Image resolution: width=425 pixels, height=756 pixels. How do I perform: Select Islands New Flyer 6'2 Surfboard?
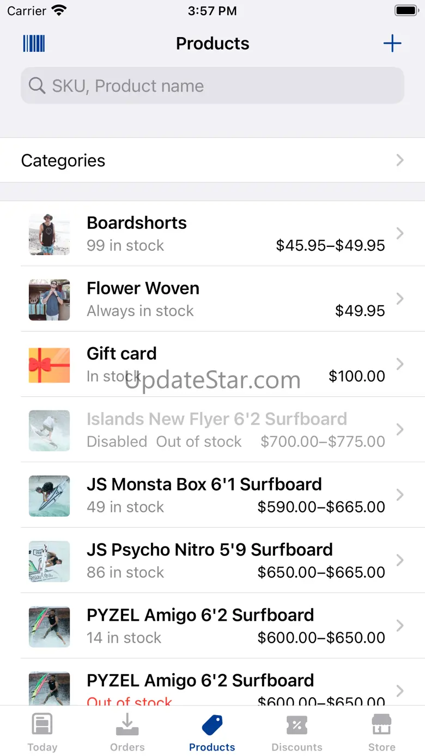217,419
